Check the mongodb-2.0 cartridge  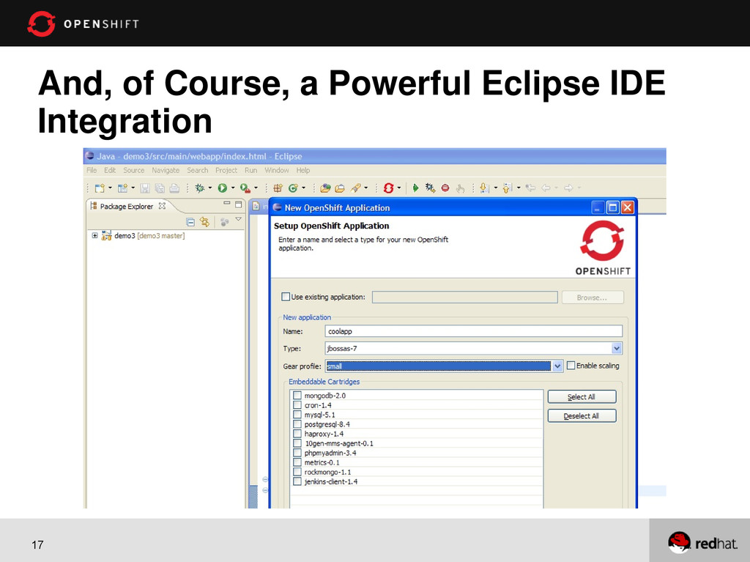[x=297, y=396]
